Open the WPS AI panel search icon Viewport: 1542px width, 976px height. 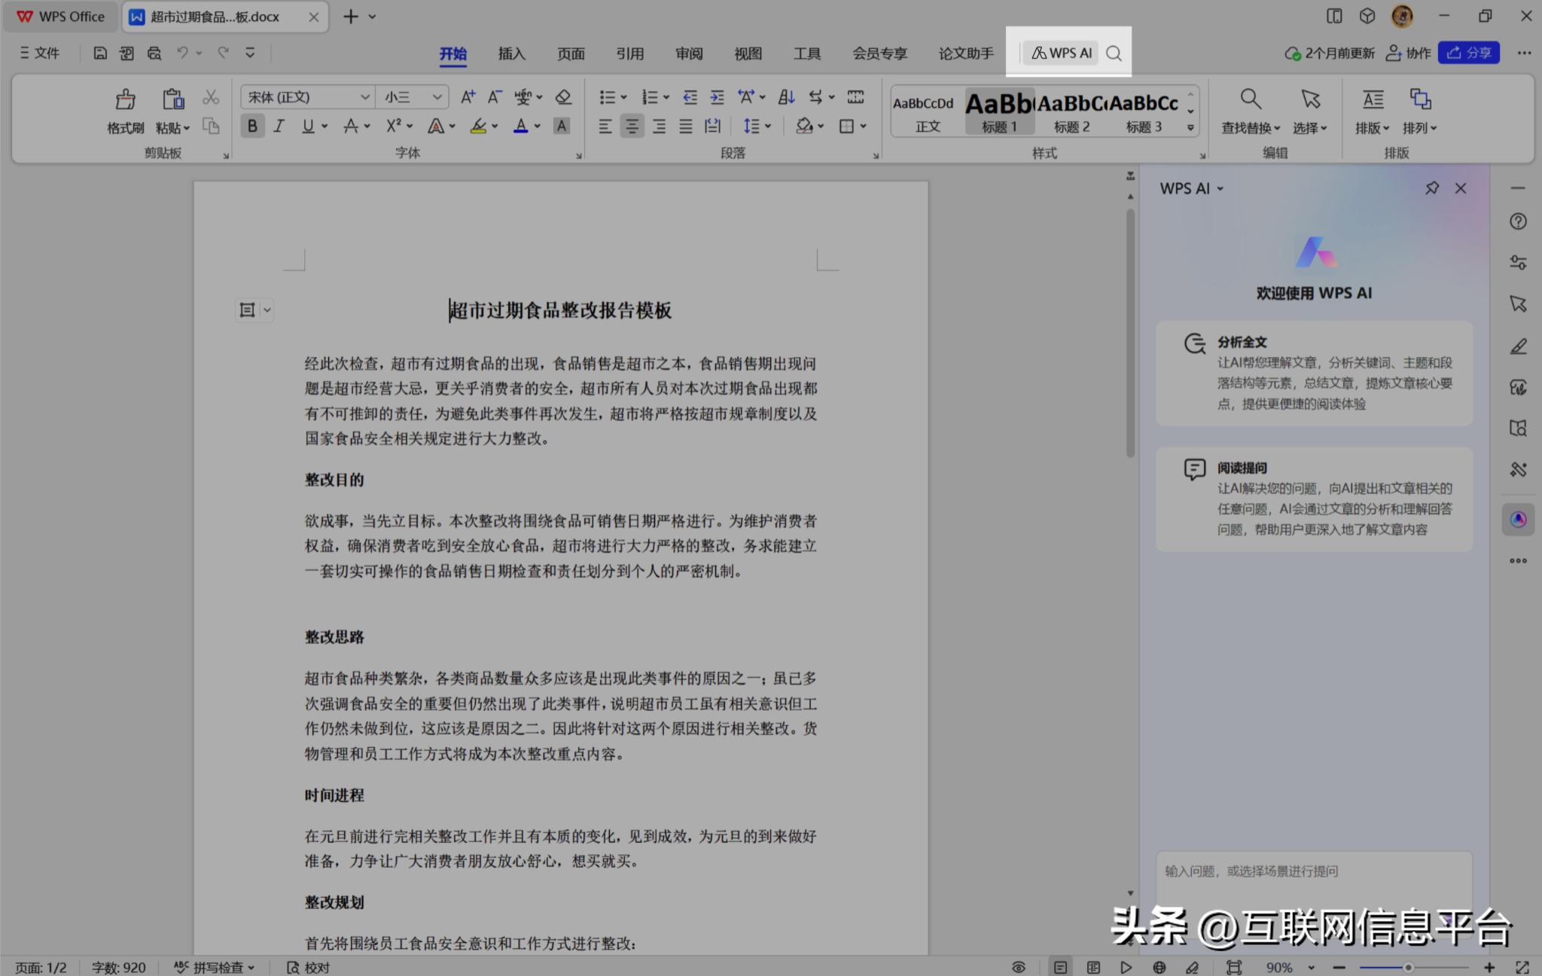pos(1115,53)
